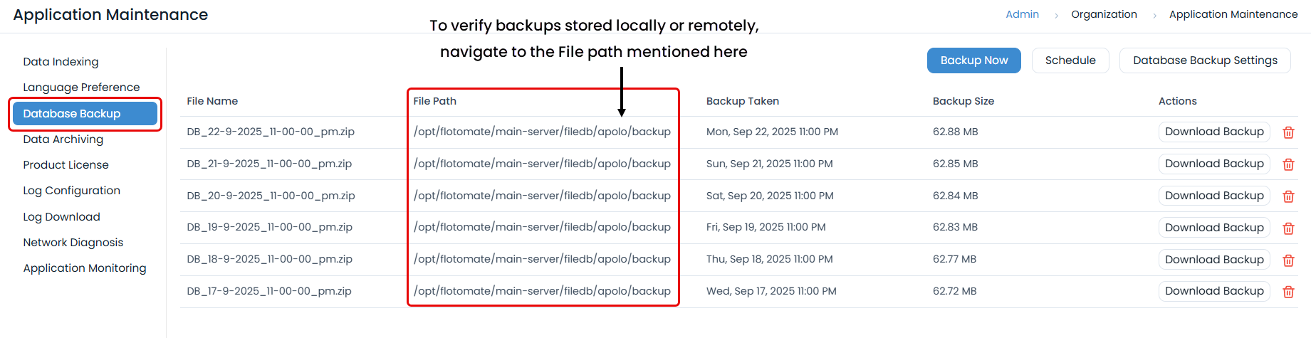Remove DB_19-9-2025 backup using trash icon
Screen dimensions: 1311x338
tap(1288, 228)
